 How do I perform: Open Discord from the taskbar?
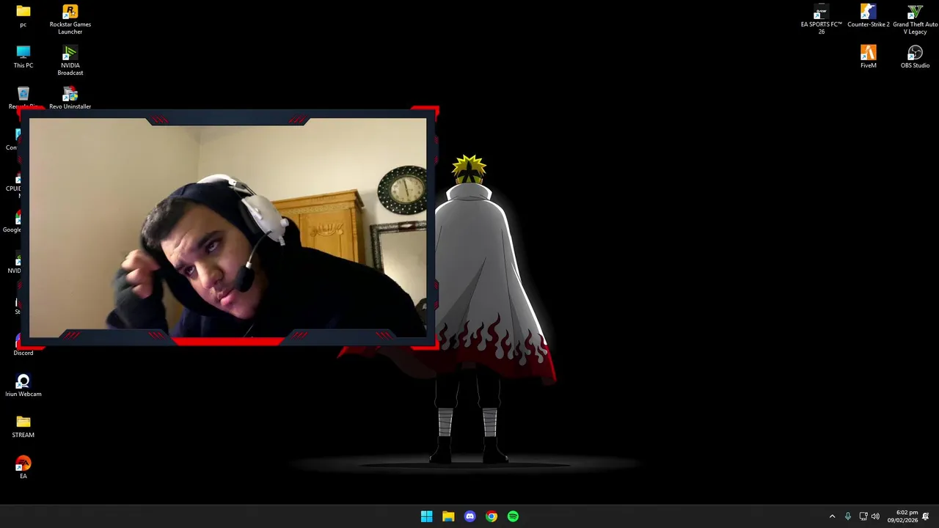(x=469, y=516)
